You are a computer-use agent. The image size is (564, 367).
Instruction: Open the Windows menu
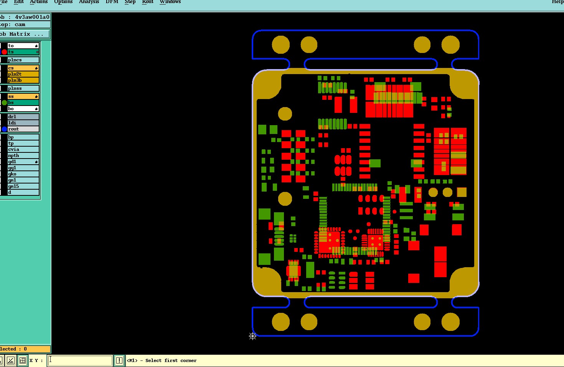point(170,2)
